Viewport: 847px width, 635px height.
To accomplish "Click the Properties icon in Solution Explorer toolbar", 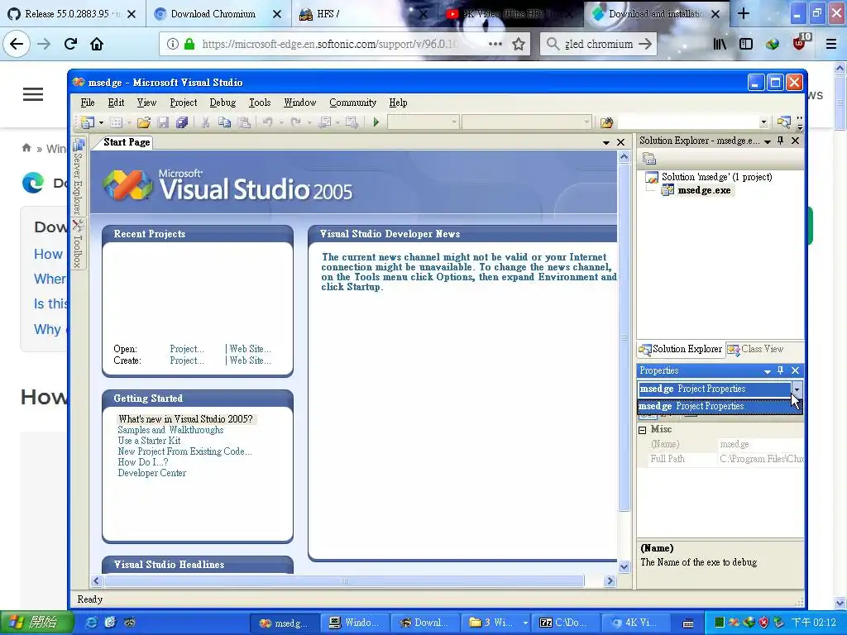I will (x=649, y=159).
